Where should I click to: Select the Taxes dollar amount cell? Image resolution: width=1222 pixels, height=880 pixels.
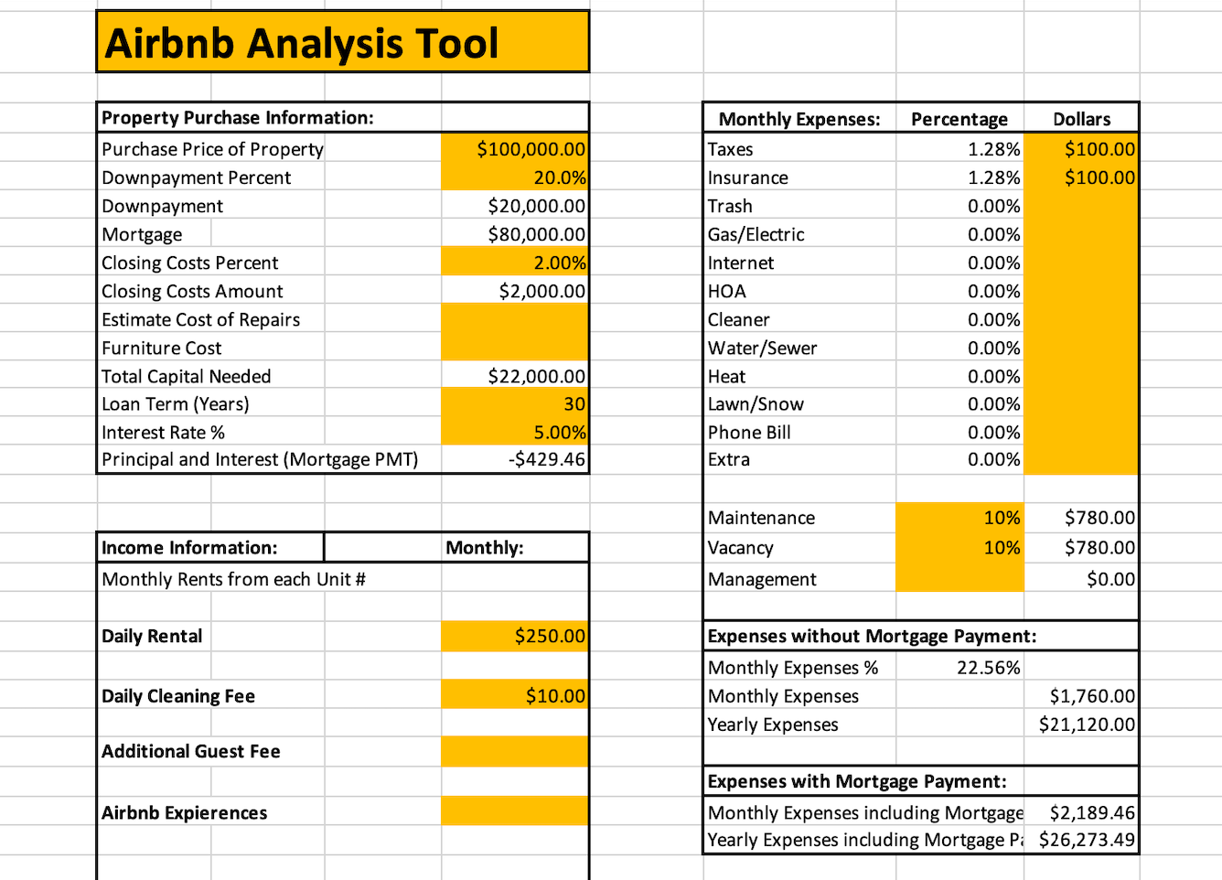1081,149
